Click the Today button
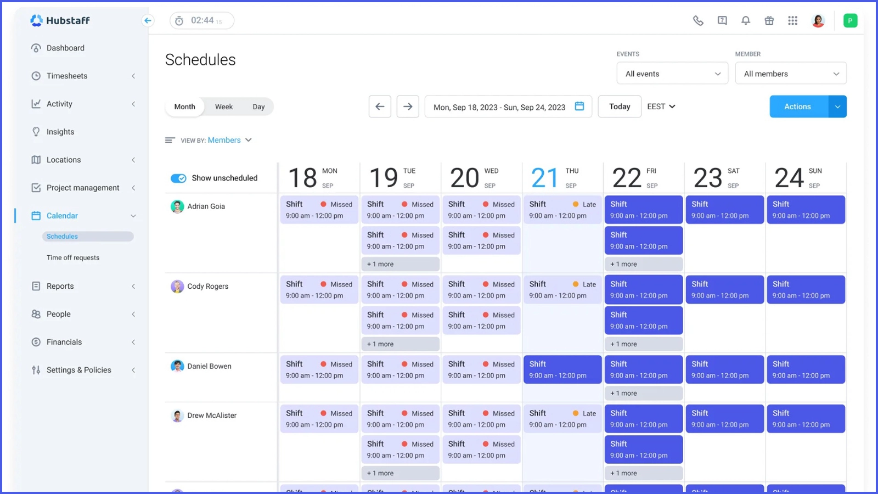Viewport: 878px width, 494px height. (620, 106)
